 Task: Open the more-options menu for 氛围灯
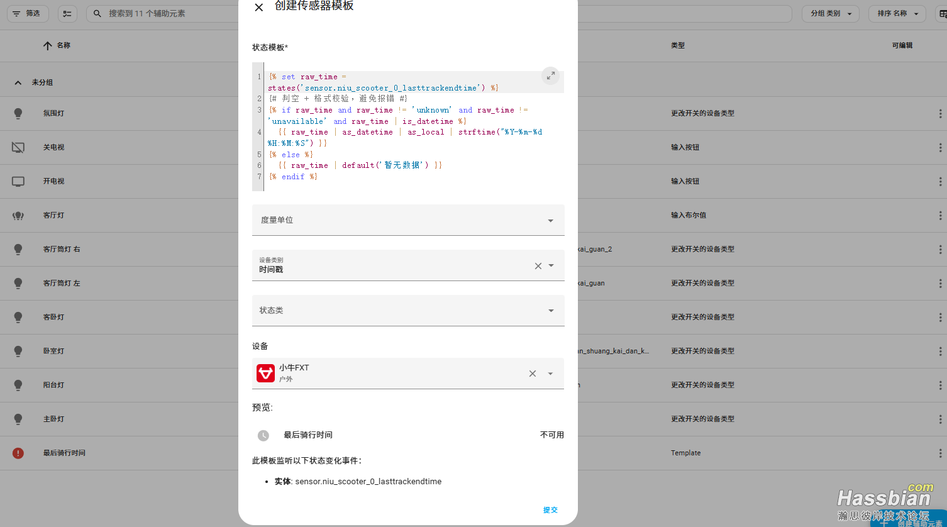(940, 114)
